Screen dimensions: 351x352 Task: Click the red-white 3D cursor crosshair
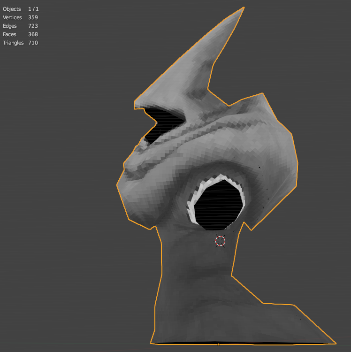click(x=220, y=241)
